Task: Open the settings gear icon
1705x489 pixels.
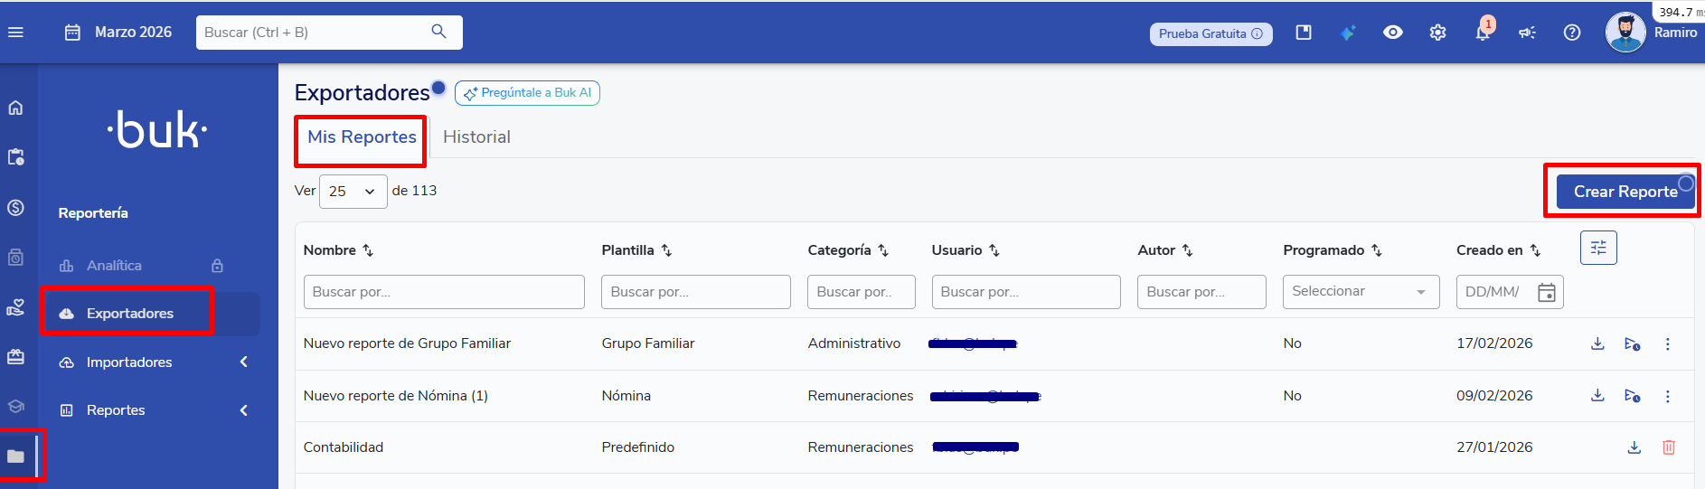Action: [1437, 33]
